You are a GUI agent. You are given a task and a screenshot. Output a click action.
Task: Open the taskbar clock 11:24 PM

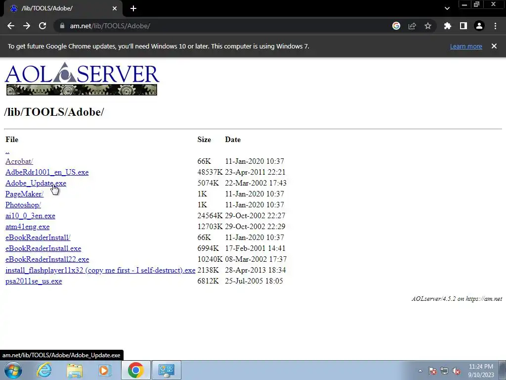point(481,371)
